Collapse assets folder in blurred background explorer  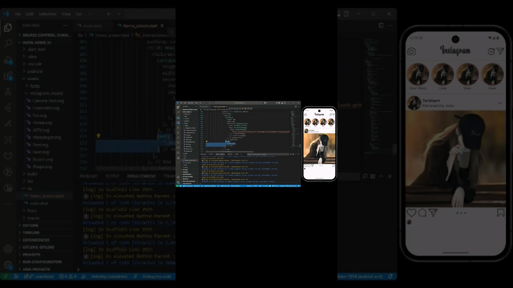(x=45, y=78)
